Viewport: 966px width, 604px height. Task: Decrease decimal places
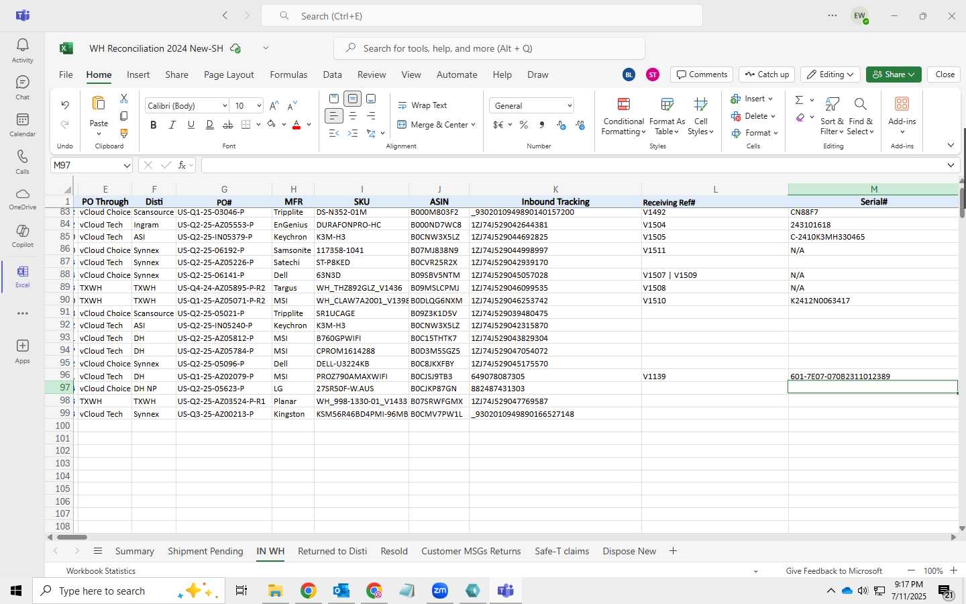click(580, 125)
